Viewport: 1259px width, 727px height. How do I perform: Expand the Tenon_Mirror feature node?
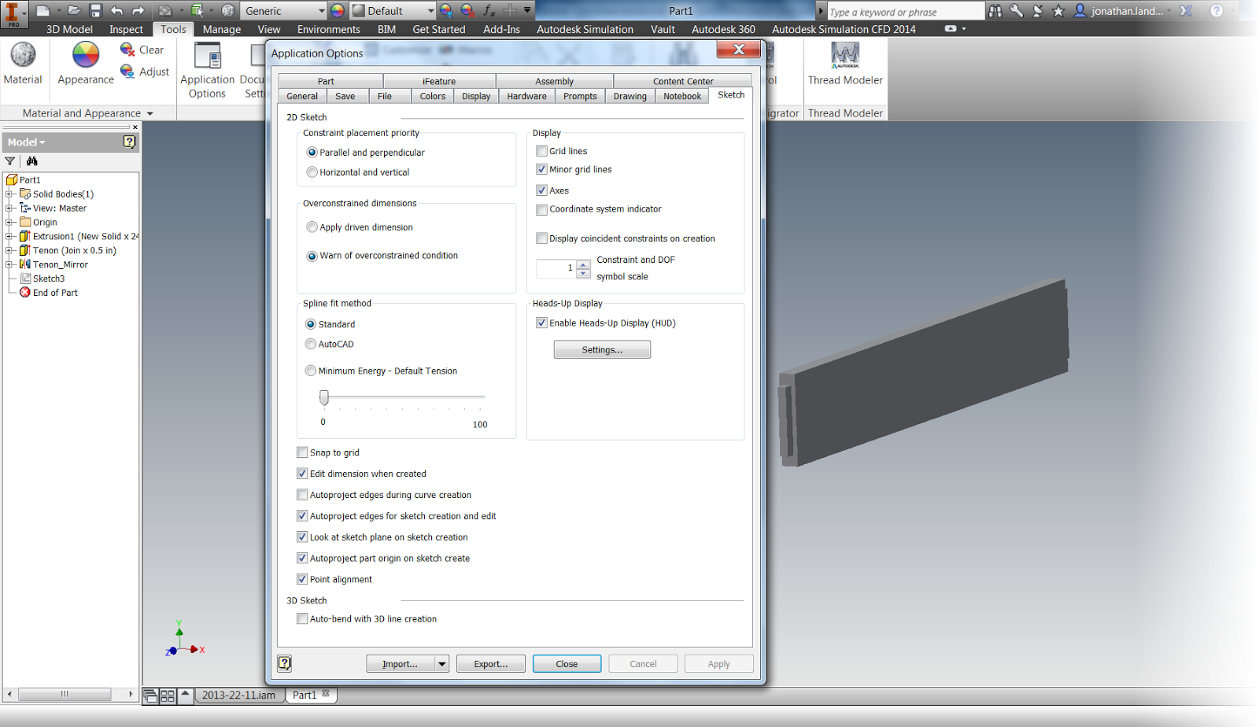point(9,265)
